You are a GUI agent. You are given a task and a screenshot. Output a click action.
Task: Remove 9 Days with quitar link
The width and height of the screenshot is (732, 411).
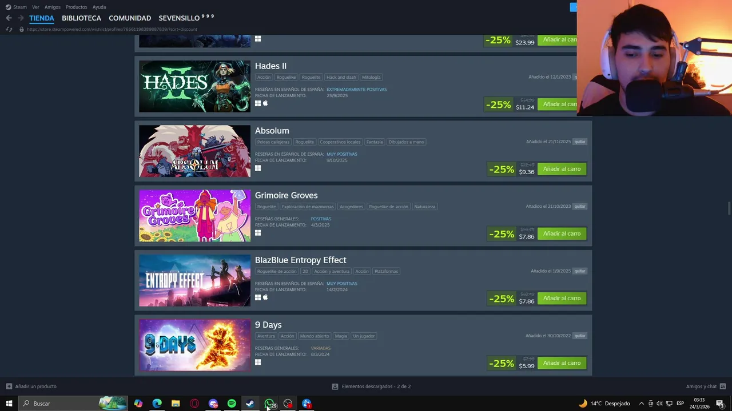pos(580,336)
